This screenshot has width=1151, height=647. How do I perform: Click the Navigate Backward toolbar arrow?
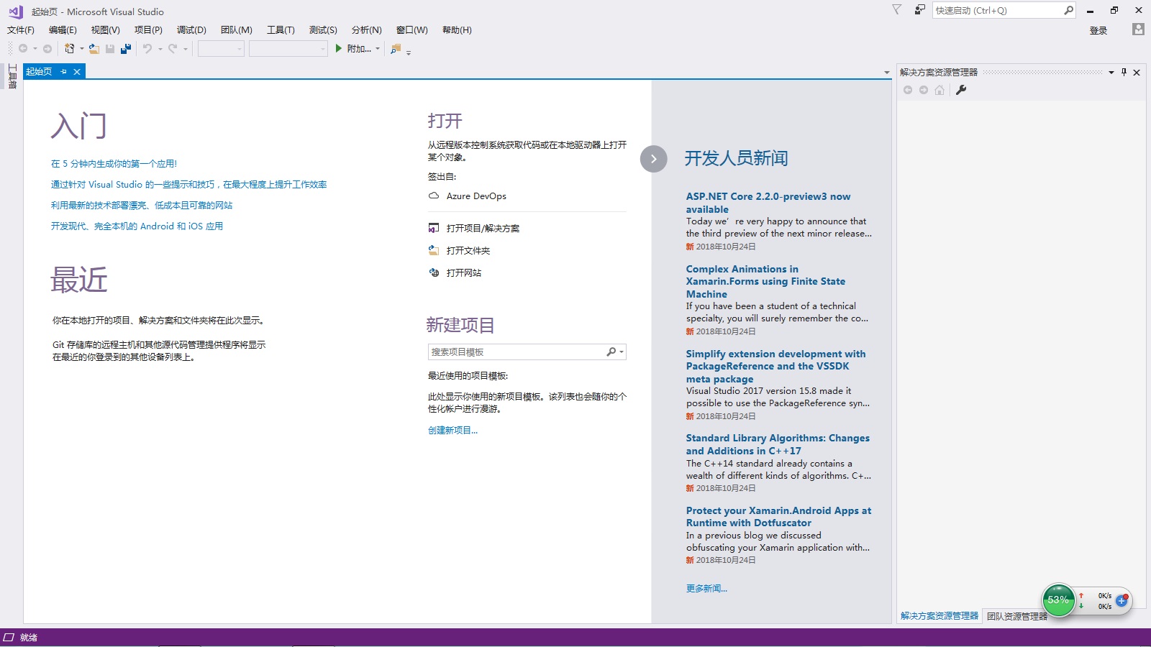[x=23, y=49]
